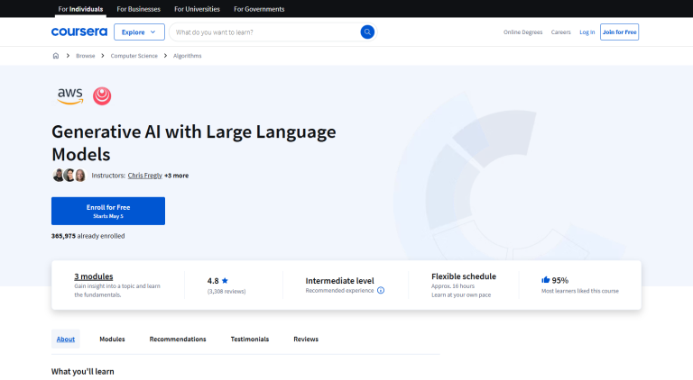Click the blue rating star icon
Image resolution: width=693 pixels, height=380 pixels.
(x=225, y=280)
